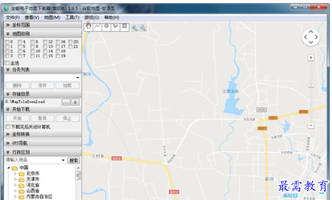Check map level 10
The image size is (332, 200).
coord(33,51)
